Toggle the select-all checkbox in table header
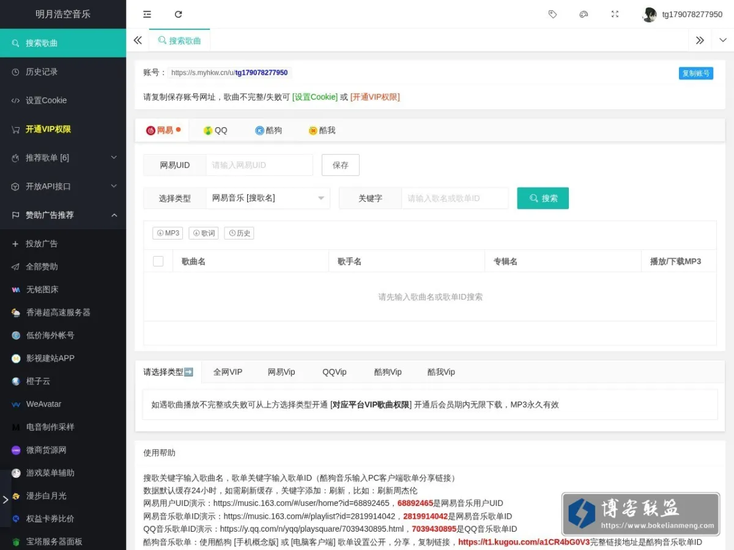734x550 pixels. click(158, 261)
